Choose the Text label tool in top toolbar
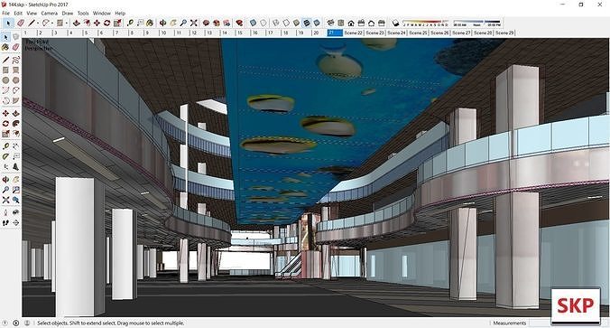Viewport: 610px width, 328px height. click(140, 23)
